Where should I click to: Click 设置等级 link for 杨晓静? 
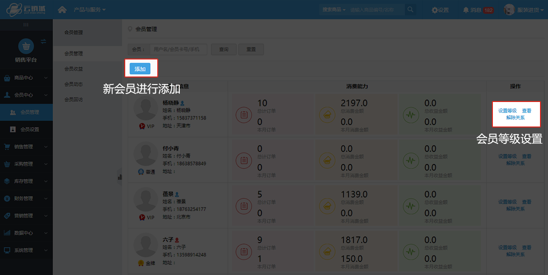click(507, 111)
